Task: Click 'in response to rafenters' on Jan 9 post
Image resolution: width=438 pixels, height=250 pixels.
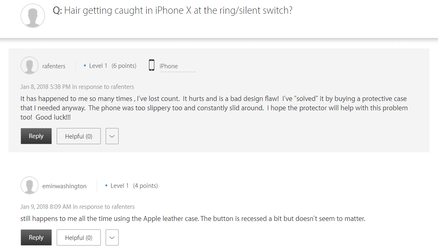Action: pyautogui.click(x=104, y=207)
